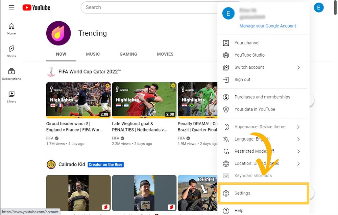Screen dimensions: 338x215
Task: Click FIFA channel under Weghorst video
Action: pyautogui.click(x=116, y=138)
